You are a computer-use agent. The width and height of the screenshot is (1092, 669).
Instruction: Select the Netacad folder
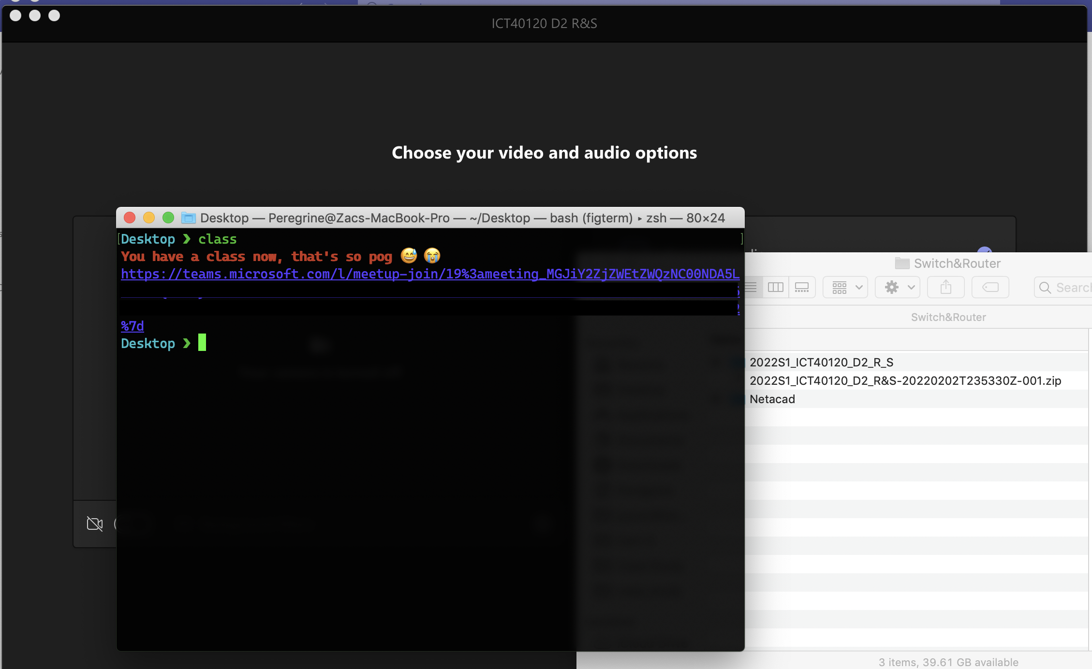point(772,399)
